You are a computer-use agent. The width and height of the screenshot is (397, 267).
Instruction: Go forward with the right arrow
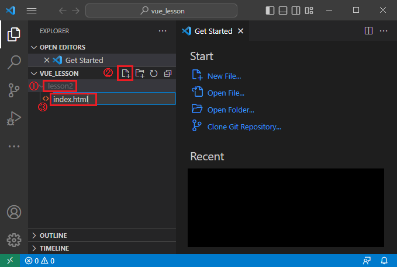(x=75, y=10)
